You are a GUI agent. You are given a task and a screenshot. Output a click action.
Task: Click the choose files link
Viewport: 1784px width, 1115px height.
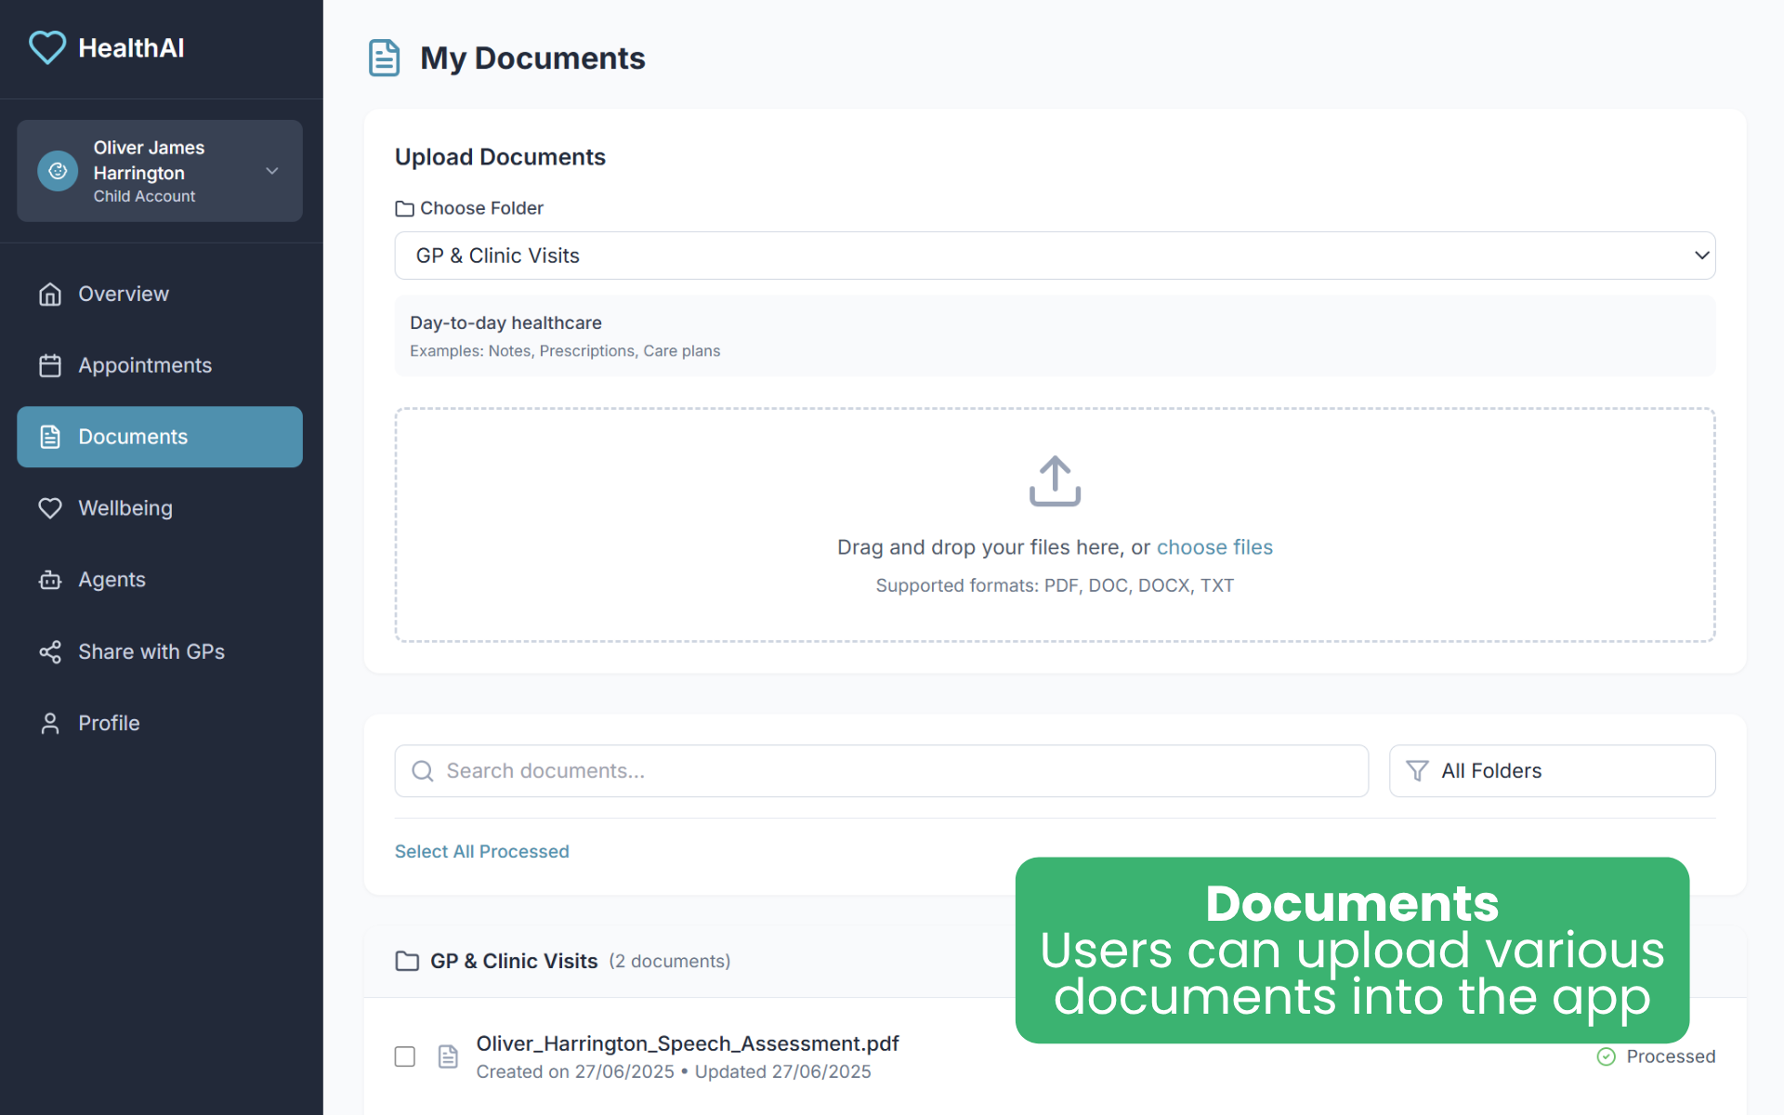point(1214,547)
